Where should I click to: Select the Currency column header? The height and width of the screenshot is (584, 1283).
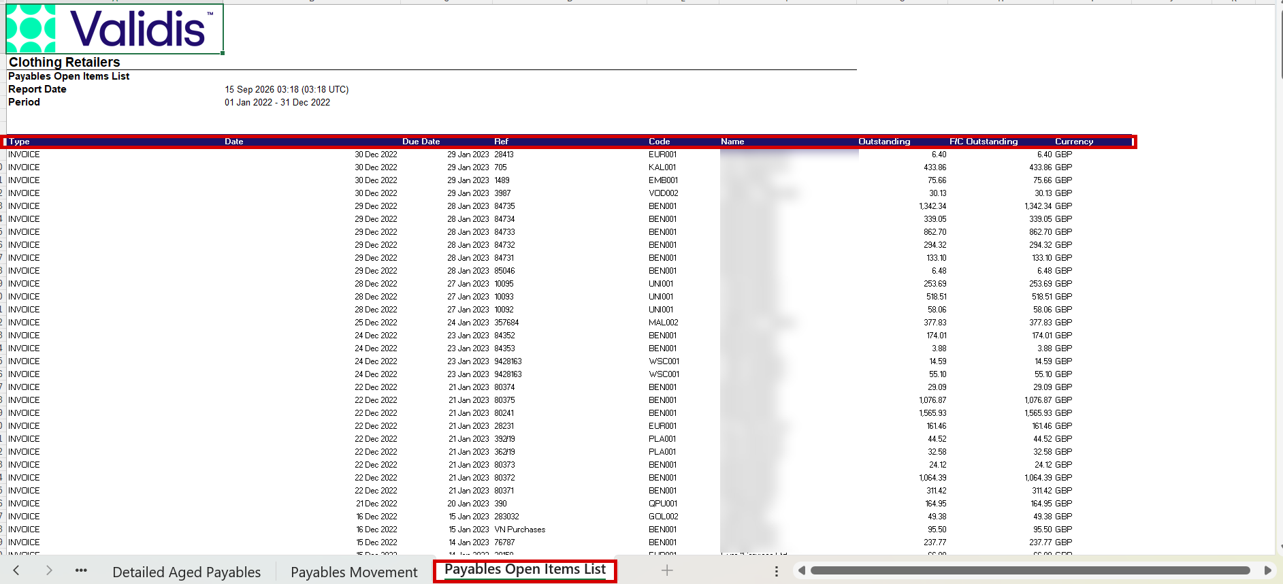1074,142
